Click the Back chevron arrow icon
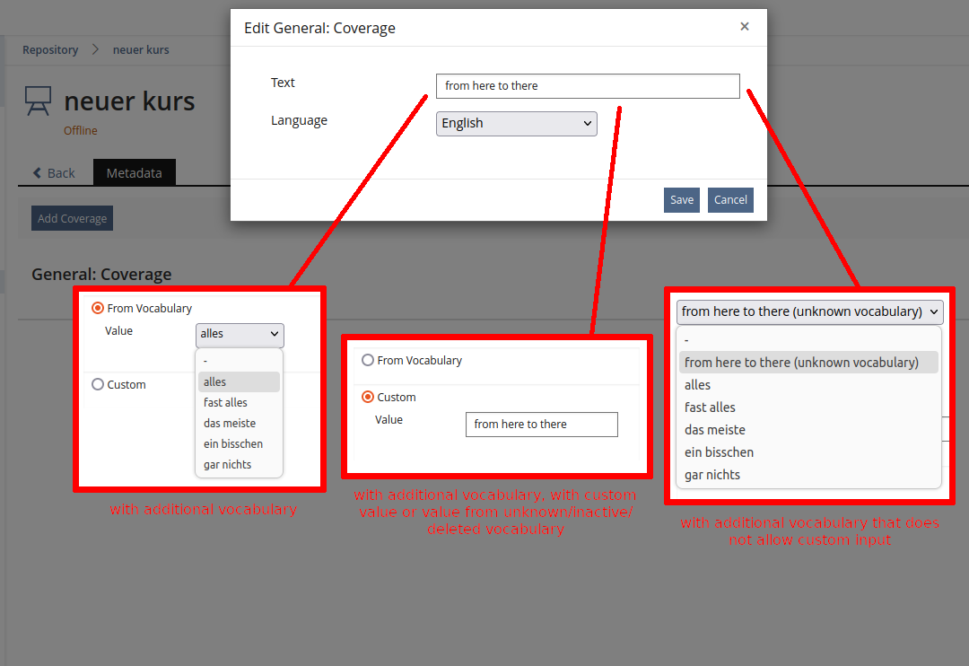The image size is (969, 666). 37,173
